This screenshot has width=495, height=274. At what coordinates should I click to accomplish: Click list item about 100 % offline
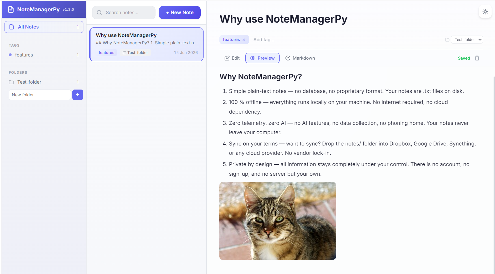(x=338, y=107)
